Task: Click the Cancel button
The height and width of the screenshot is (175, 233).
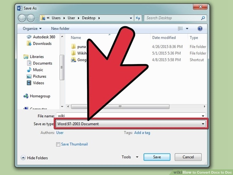Action: click(188, 157)
